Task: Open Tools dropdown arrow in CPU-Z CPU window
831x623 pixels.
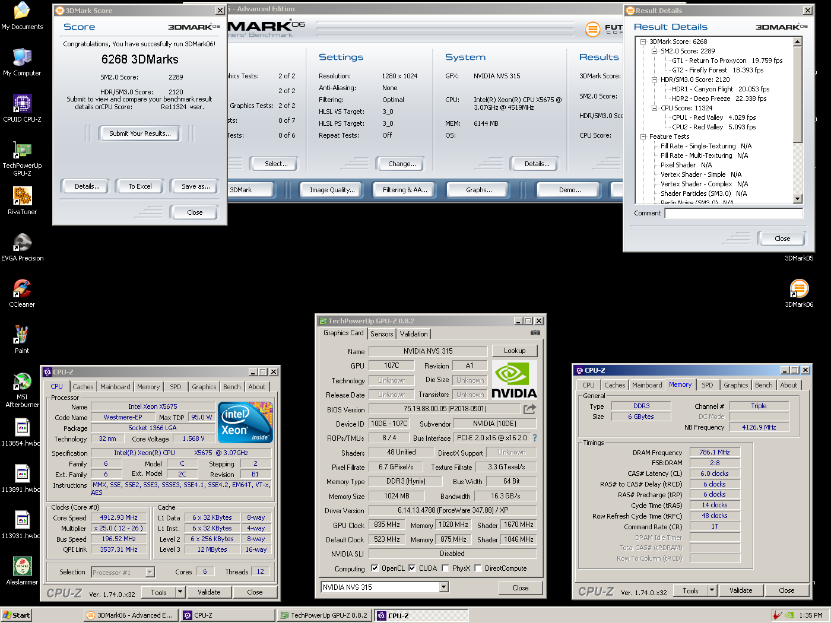Action: tap(180, 592)
